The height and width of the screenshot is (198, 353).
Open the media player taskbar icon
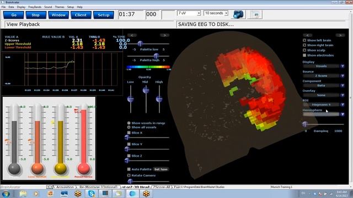click(x=36, y=193)
